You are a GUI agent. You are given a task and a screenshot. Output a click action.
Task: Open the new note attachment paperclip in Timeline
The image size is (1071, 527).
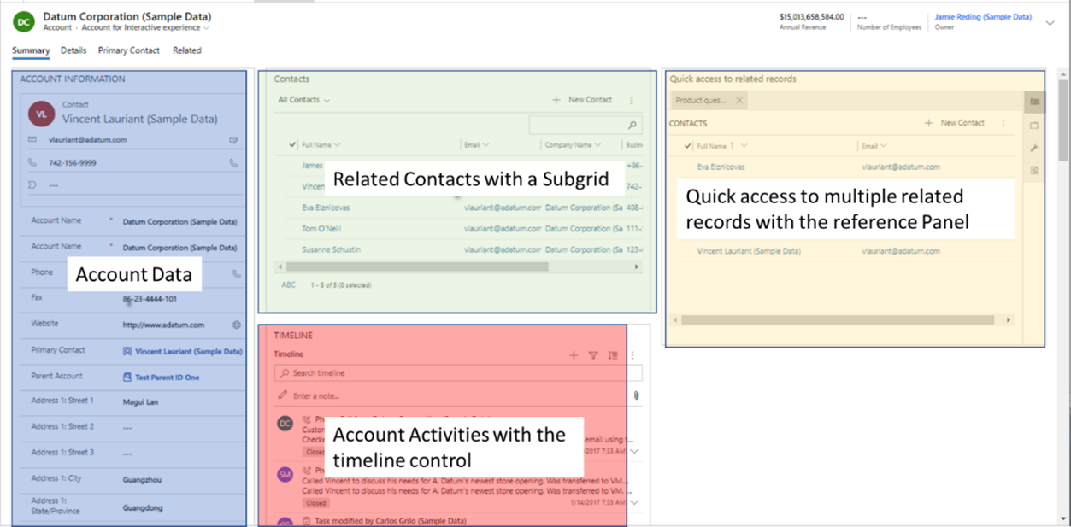click(x=637, y=395)
